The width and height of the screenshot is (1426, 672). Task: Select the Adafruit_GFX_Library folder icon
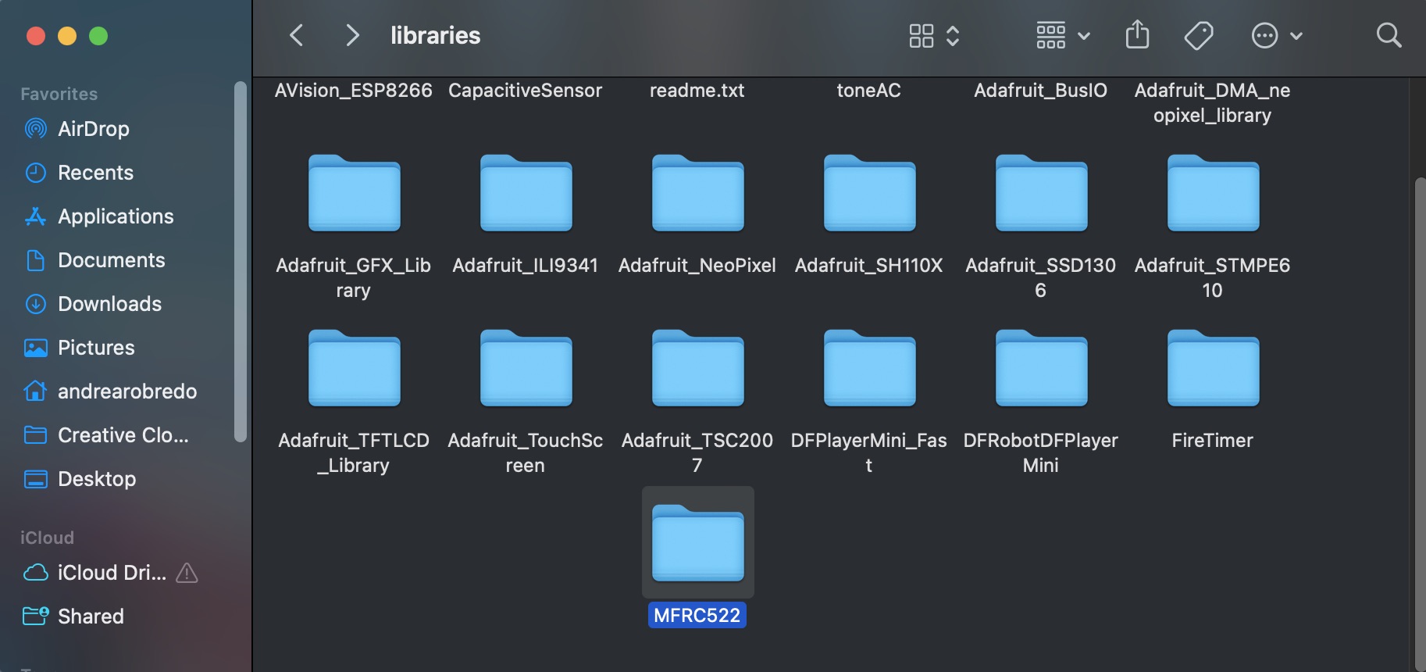click(354, 193)
